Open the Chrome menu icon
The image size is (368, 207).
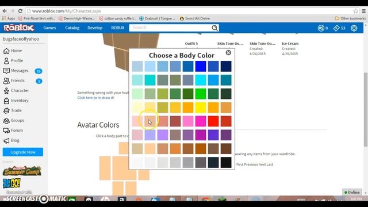pos(364,11)
